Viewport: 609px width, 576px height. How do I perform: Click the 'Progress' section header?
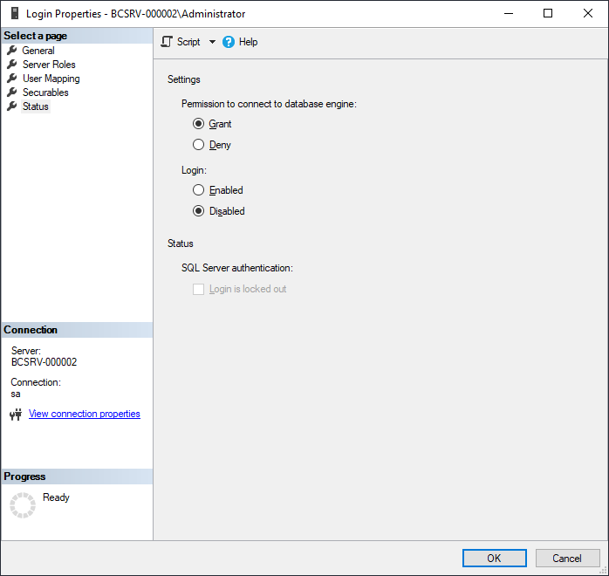pyautogui.click(x=24, y=477)
